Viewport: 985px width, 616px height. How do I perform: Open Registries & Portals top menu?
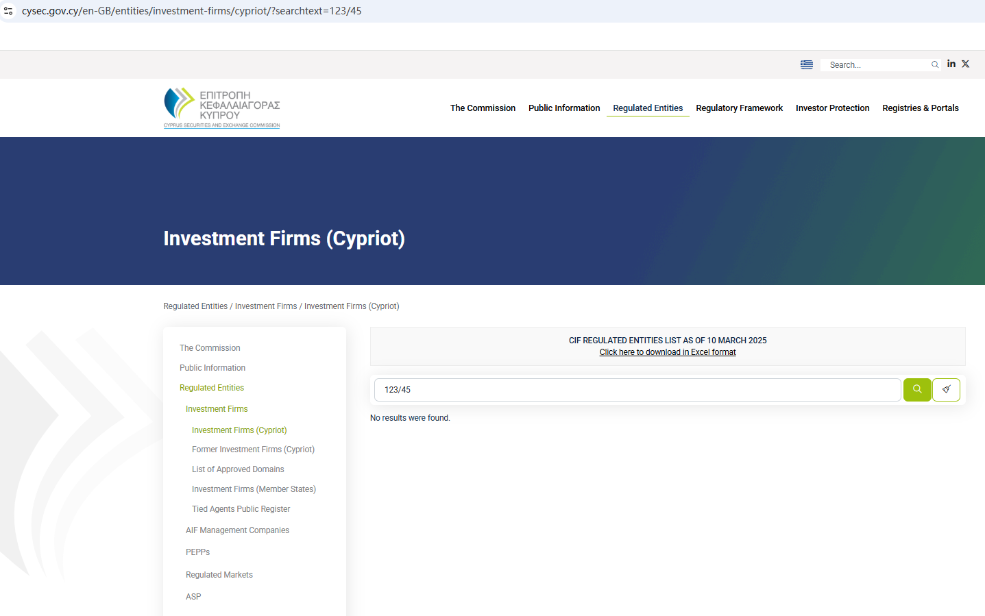pyautogui.click(x=920, y=108)
